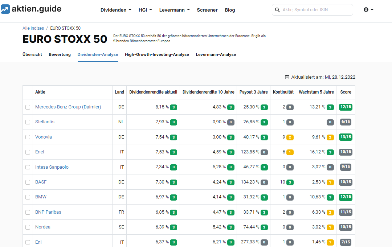Go to Screener in navigation
Viewport: 392px width, 247px height.
click(x=207, y=10)
